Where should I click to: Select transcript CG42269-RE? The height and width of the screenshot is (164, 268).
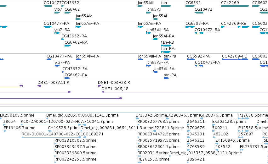234,24
